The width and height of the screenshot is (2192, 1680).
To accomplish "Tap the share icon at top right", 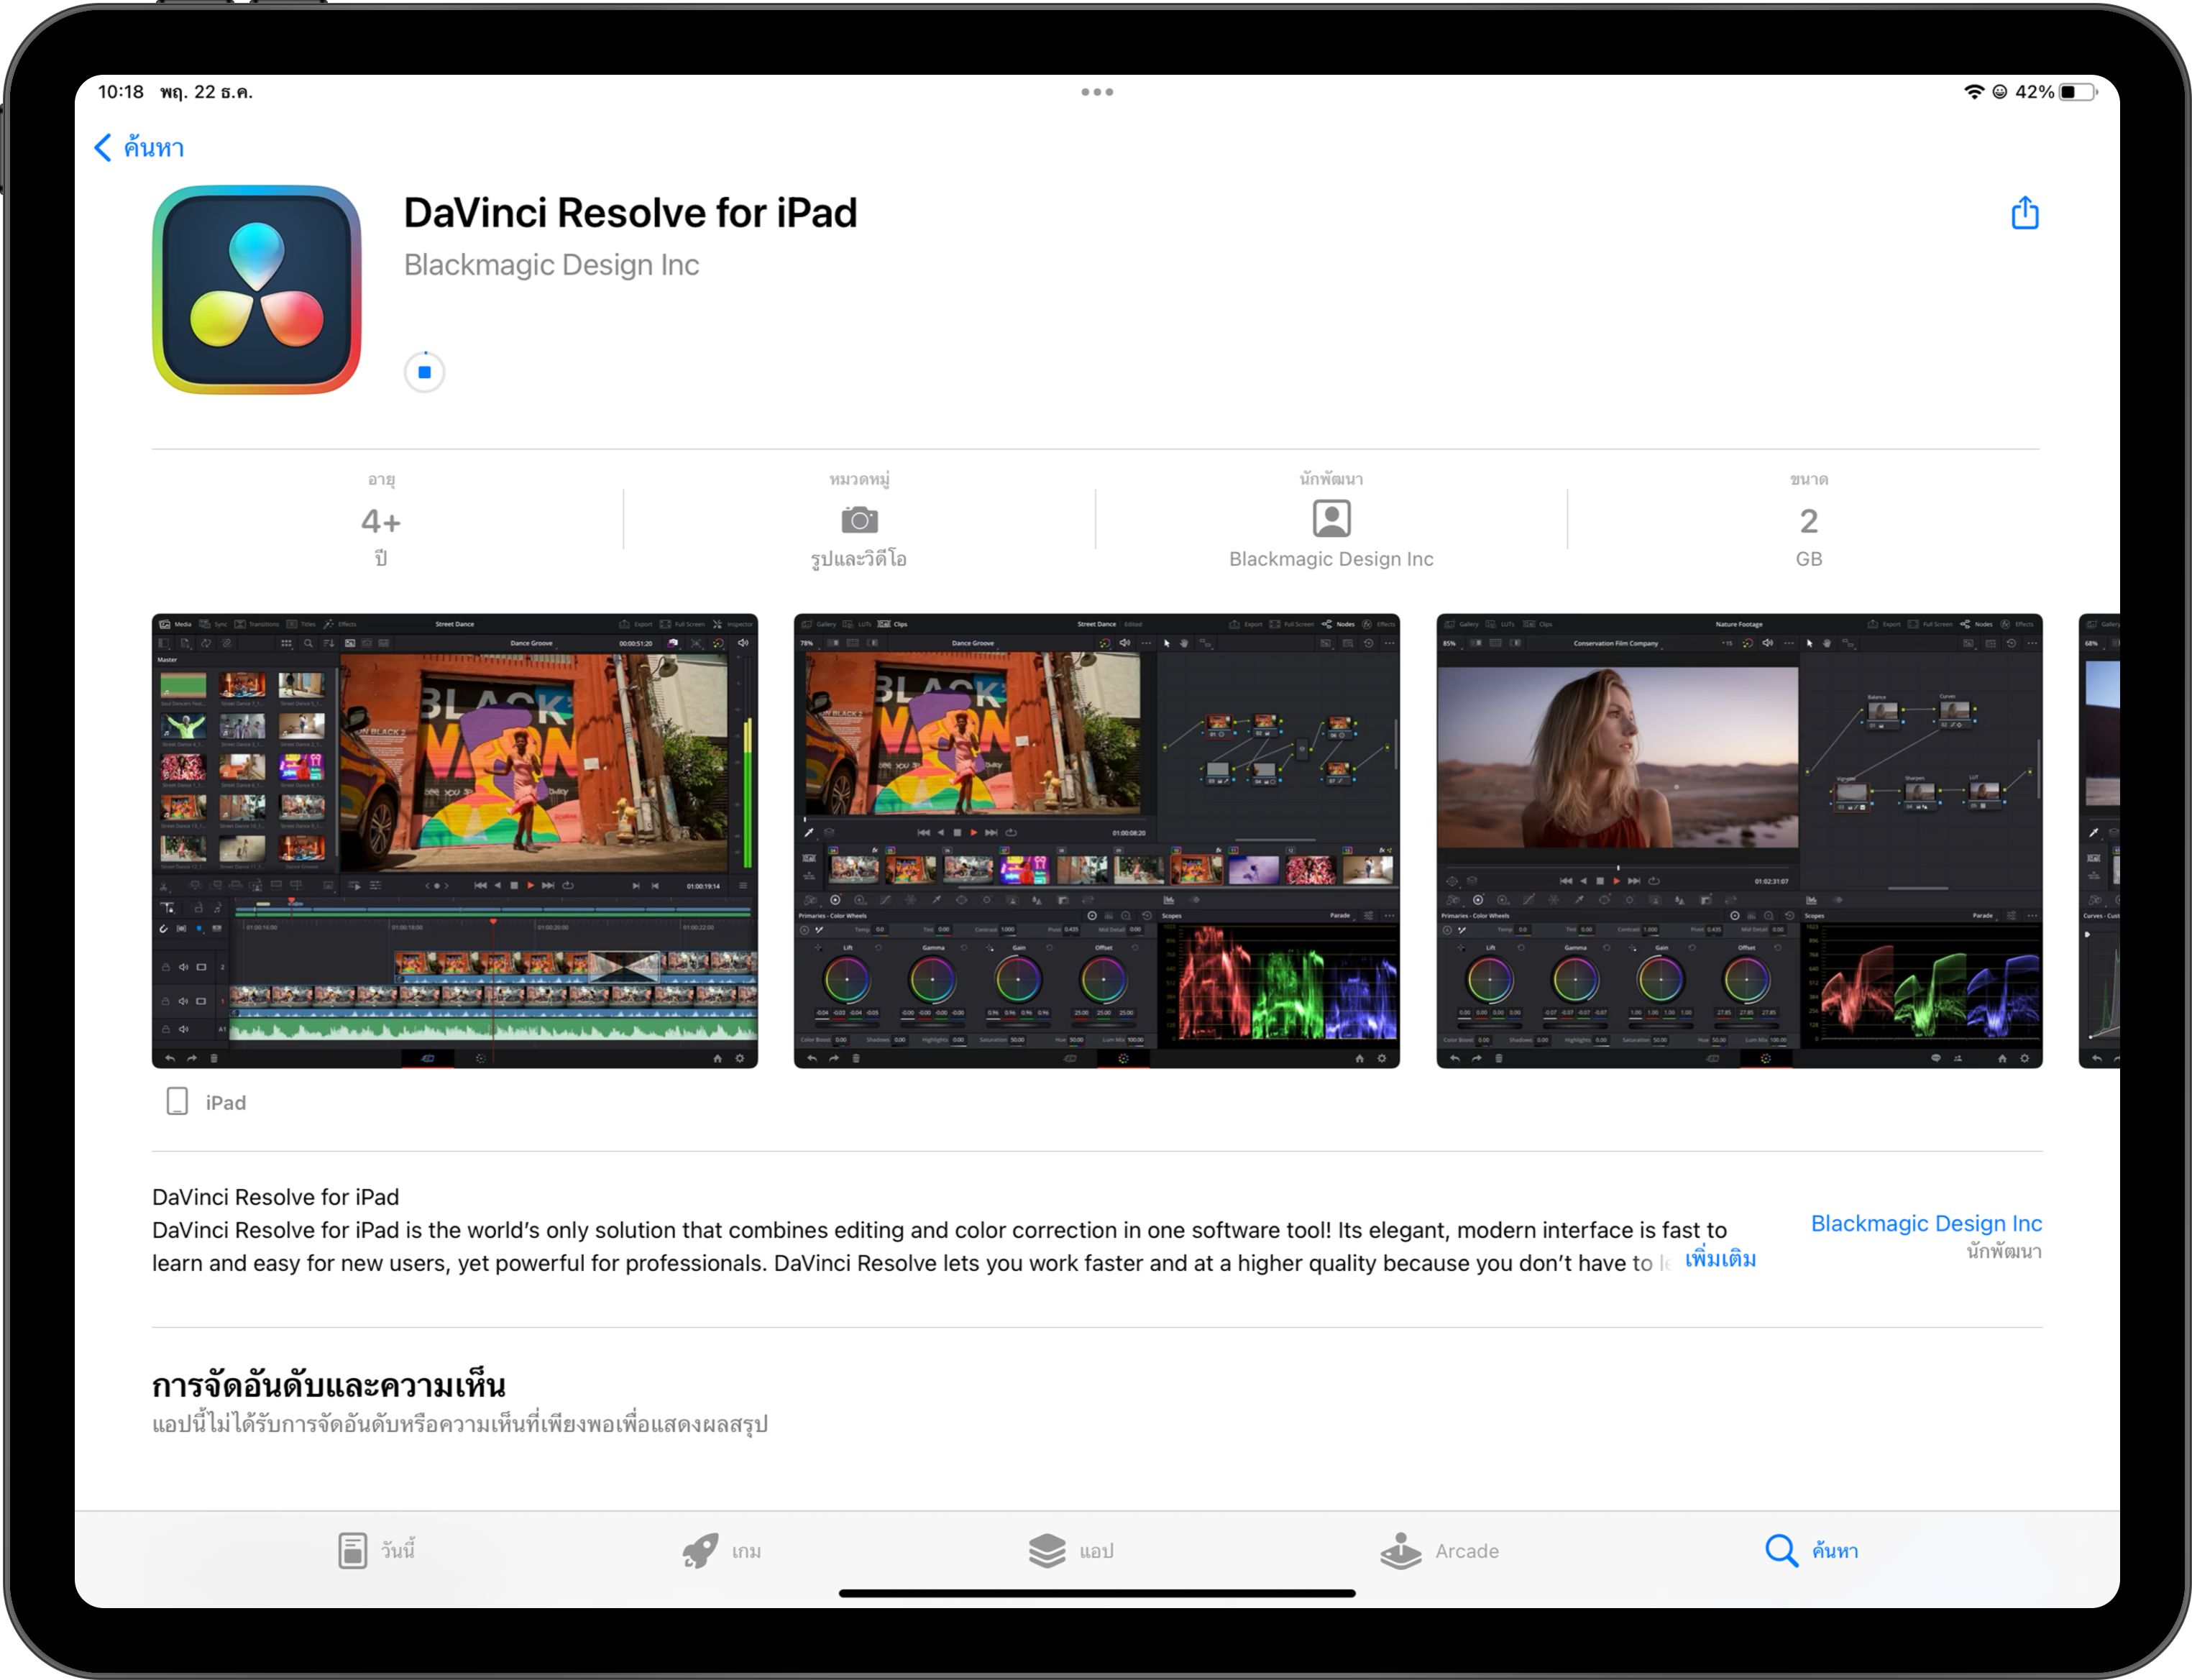I will (x=2024, y=213).
